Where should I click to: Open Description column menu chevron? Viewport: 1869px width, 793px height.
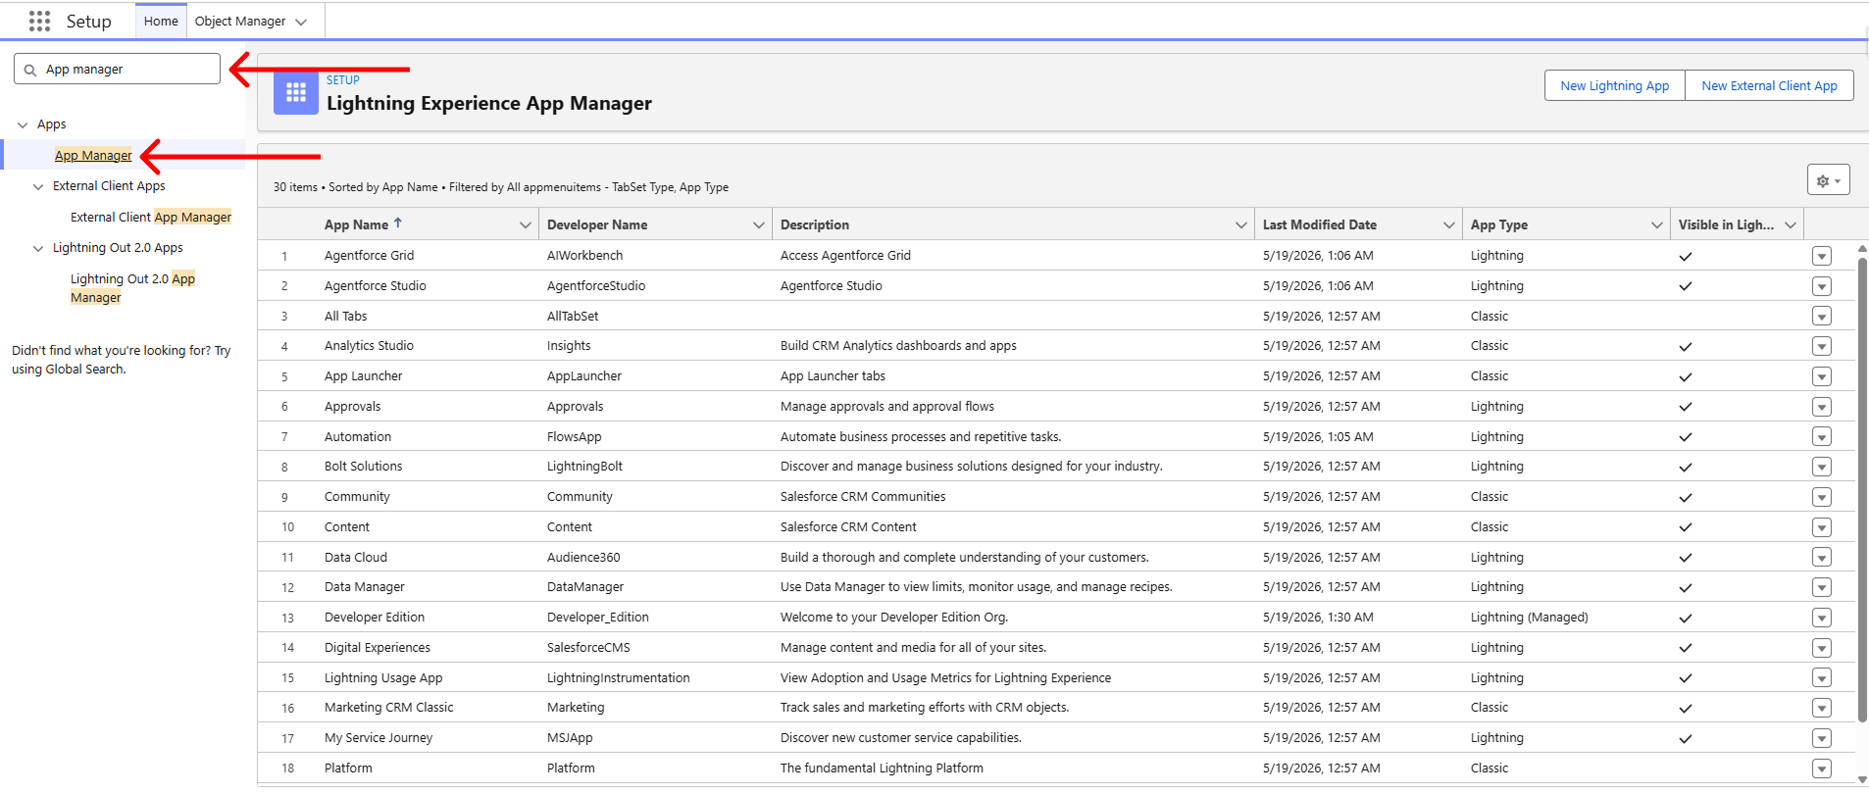pos(1240,225)
